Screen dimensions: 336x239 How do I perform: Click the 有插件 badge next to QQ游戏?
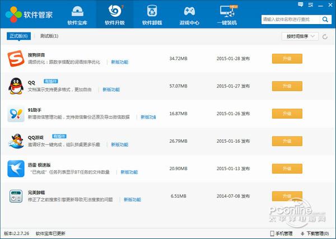pyautogui.click(x=59, y=136)
